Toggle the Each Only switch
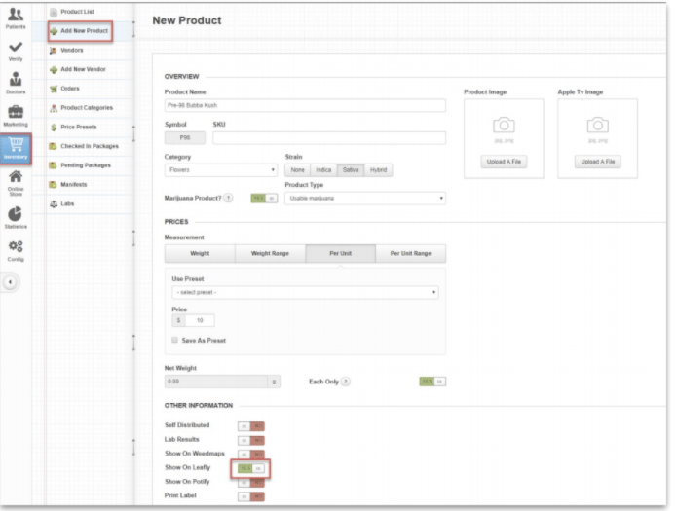Image resolution: width=676 pixels, height=511 pixels. tap(432, 382)
